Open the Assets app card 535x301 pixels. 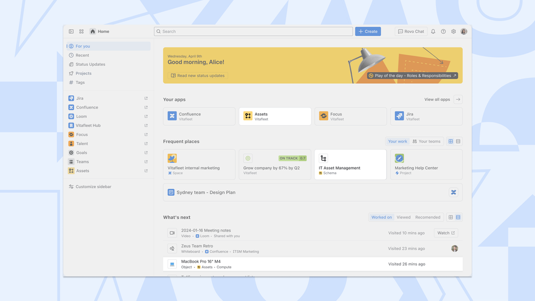point(275,117)
